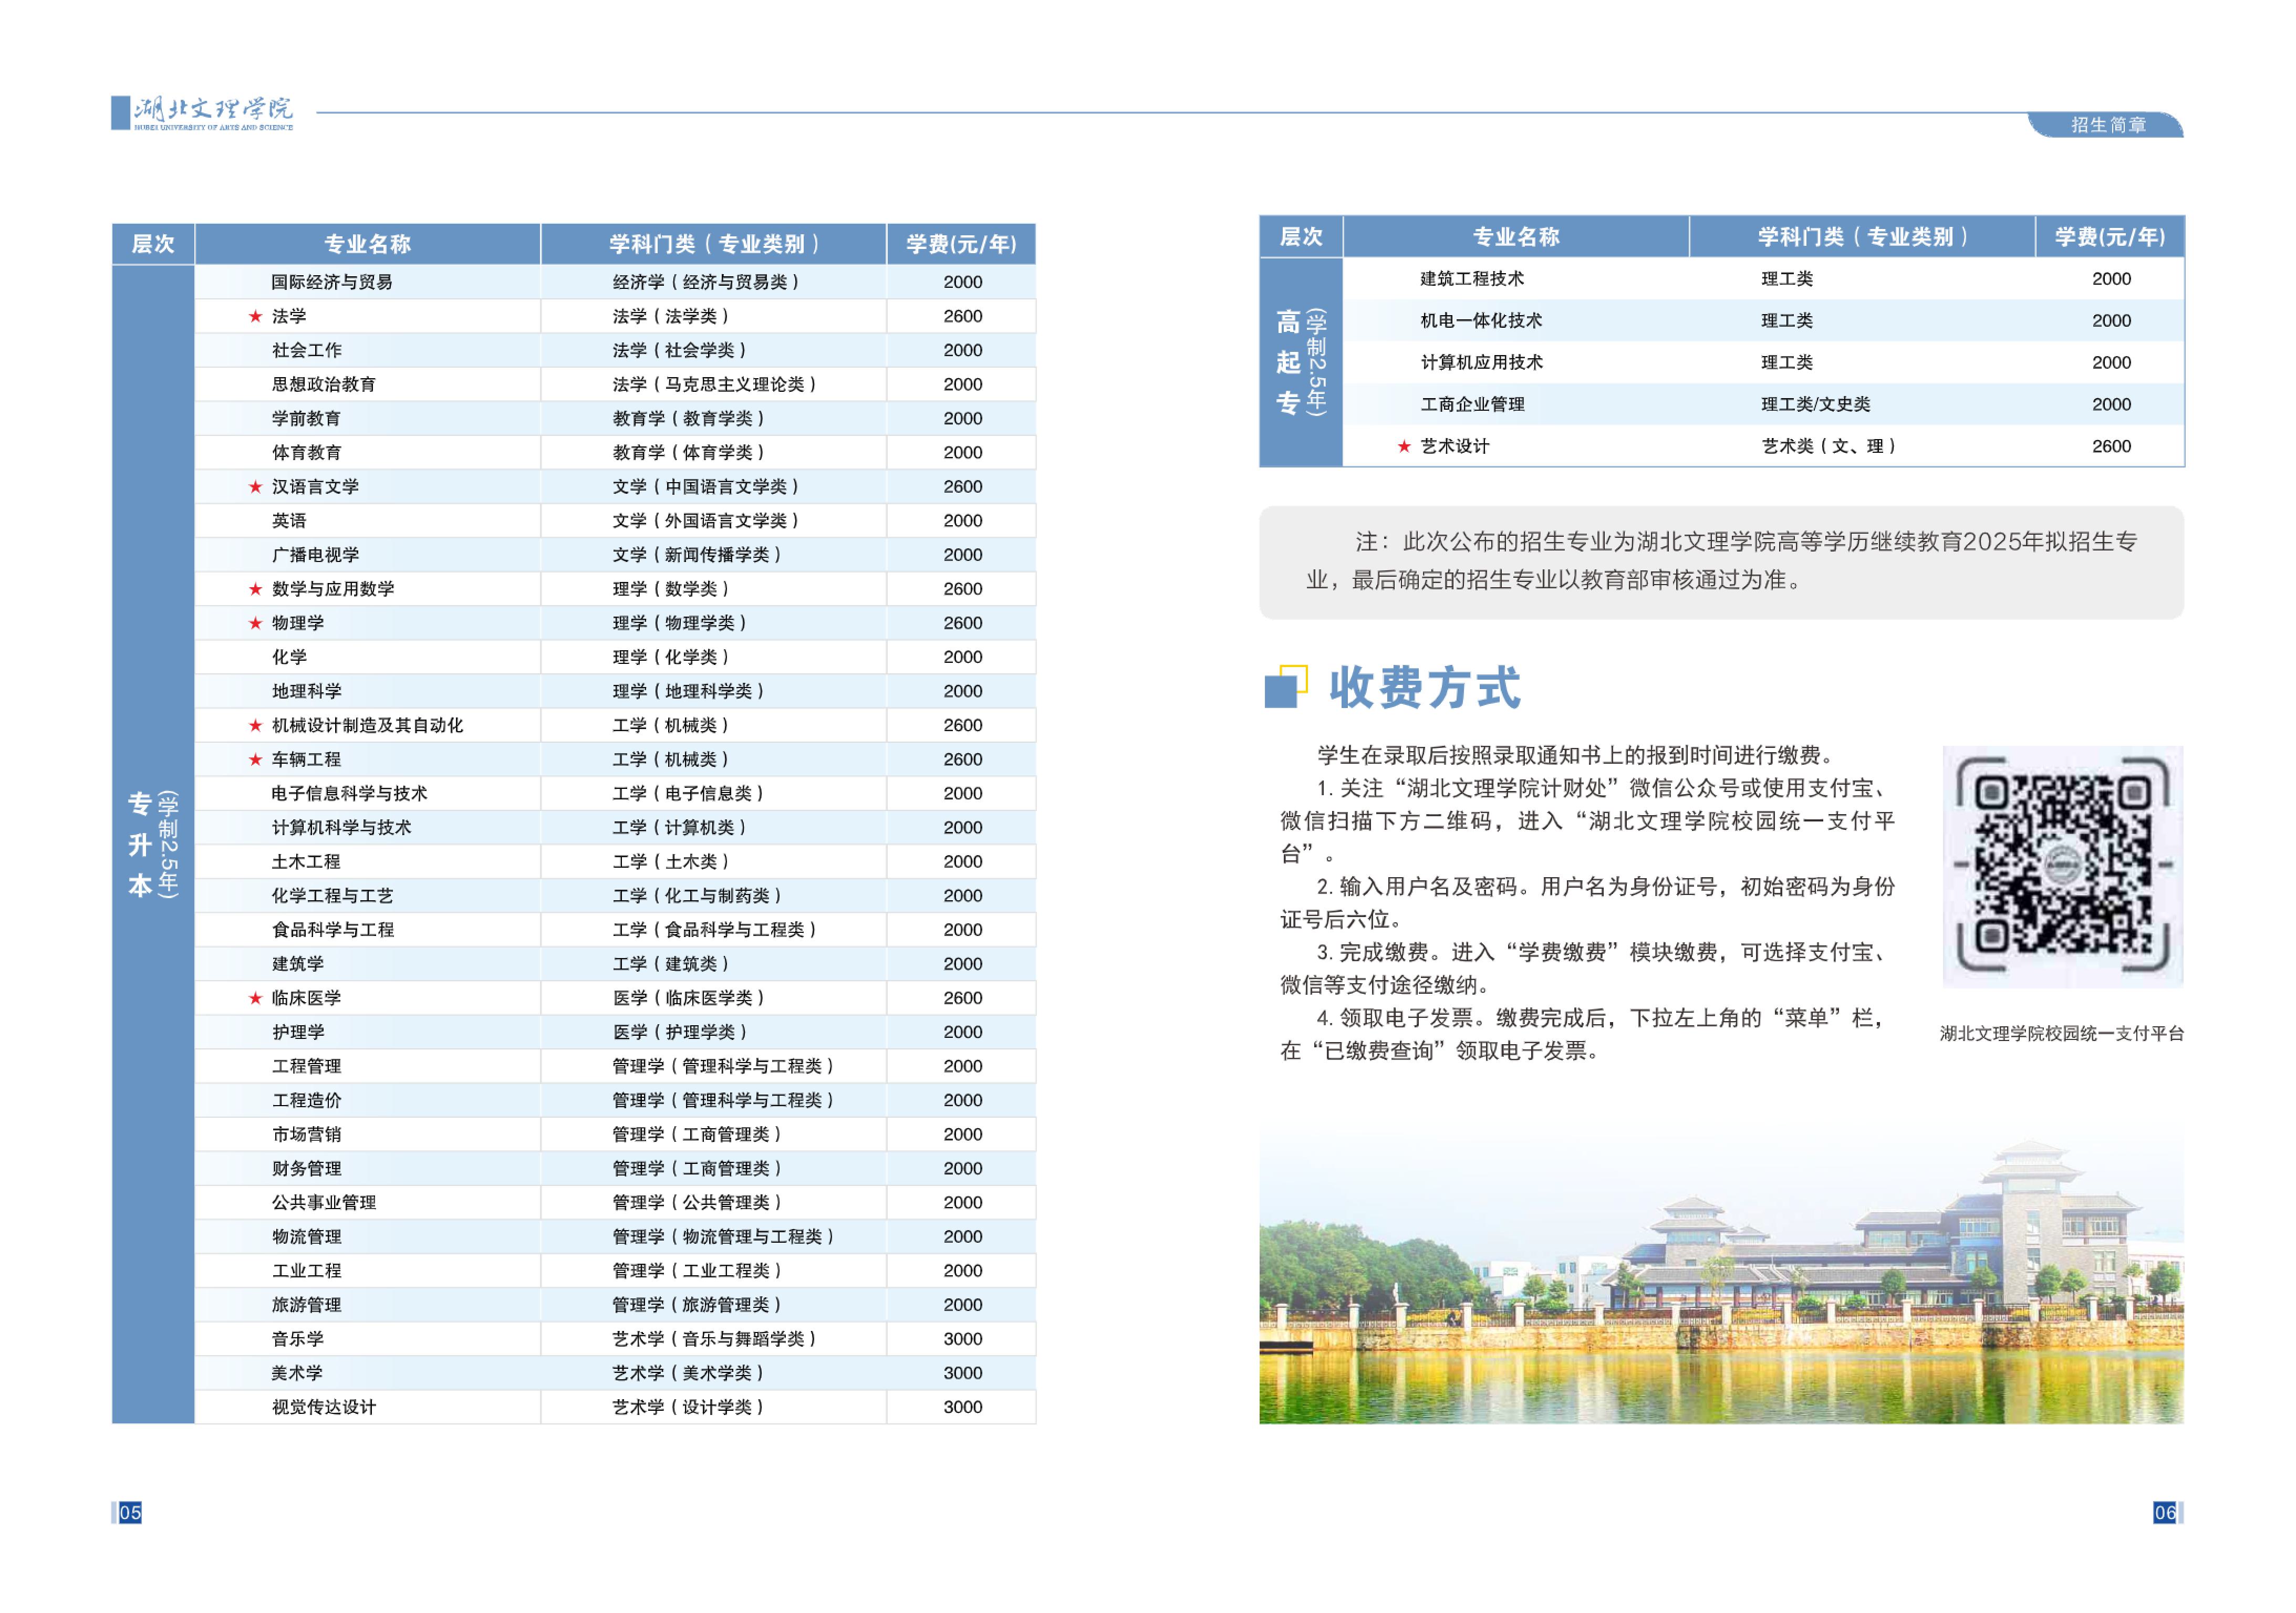
Task: Click the 收费方式 heading
Action: (x=1424, y=688)
